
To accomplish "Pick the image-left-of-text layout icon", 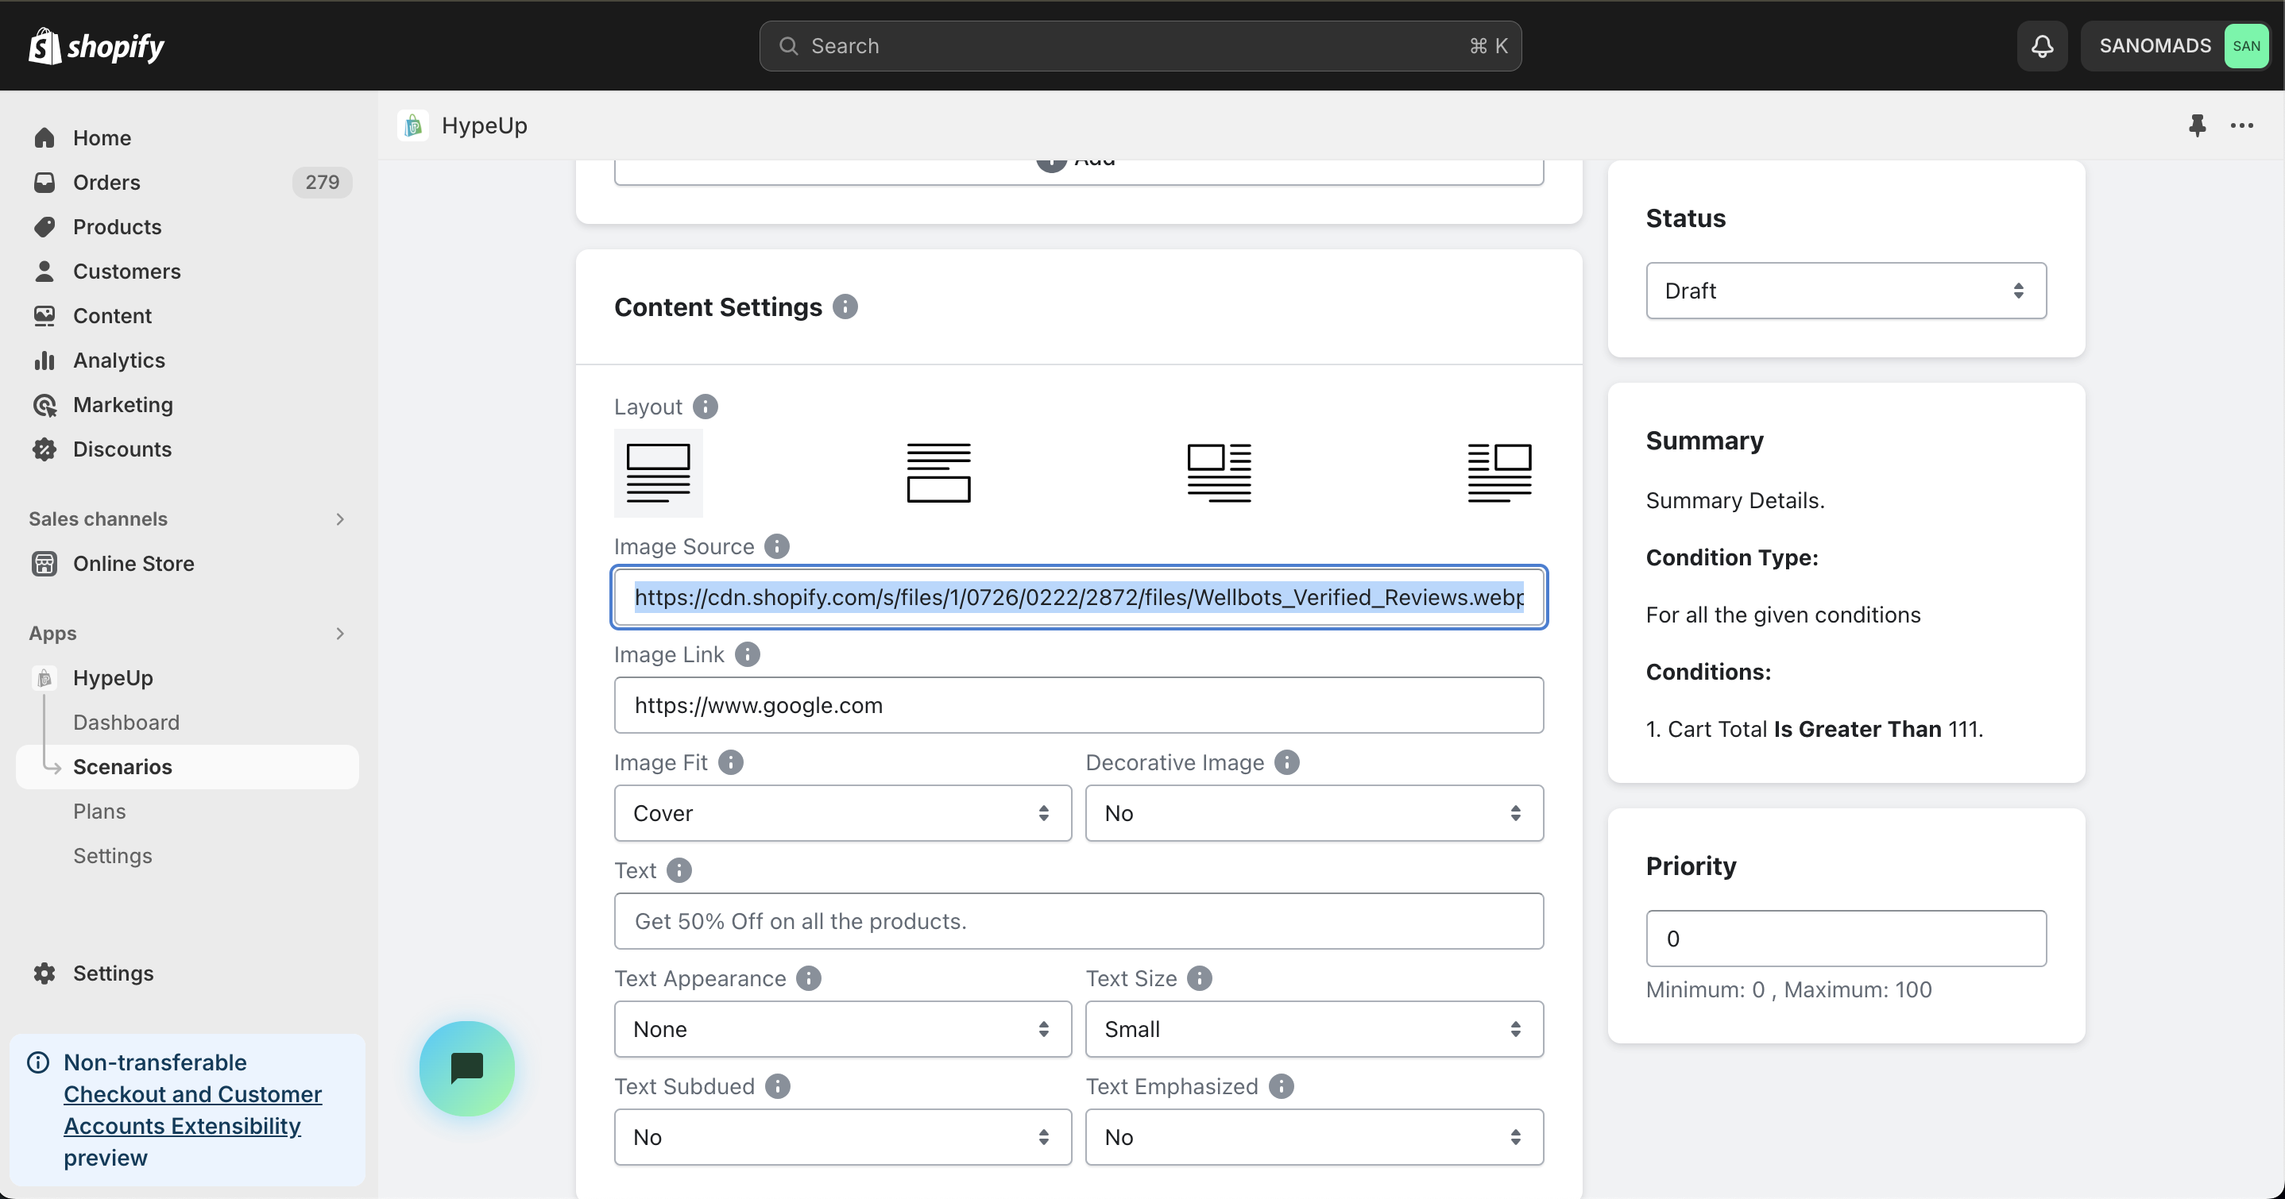I will [x=1219, y=472].
